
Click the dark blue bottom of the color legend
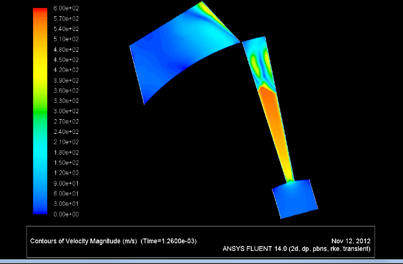[x=40, y=210]
